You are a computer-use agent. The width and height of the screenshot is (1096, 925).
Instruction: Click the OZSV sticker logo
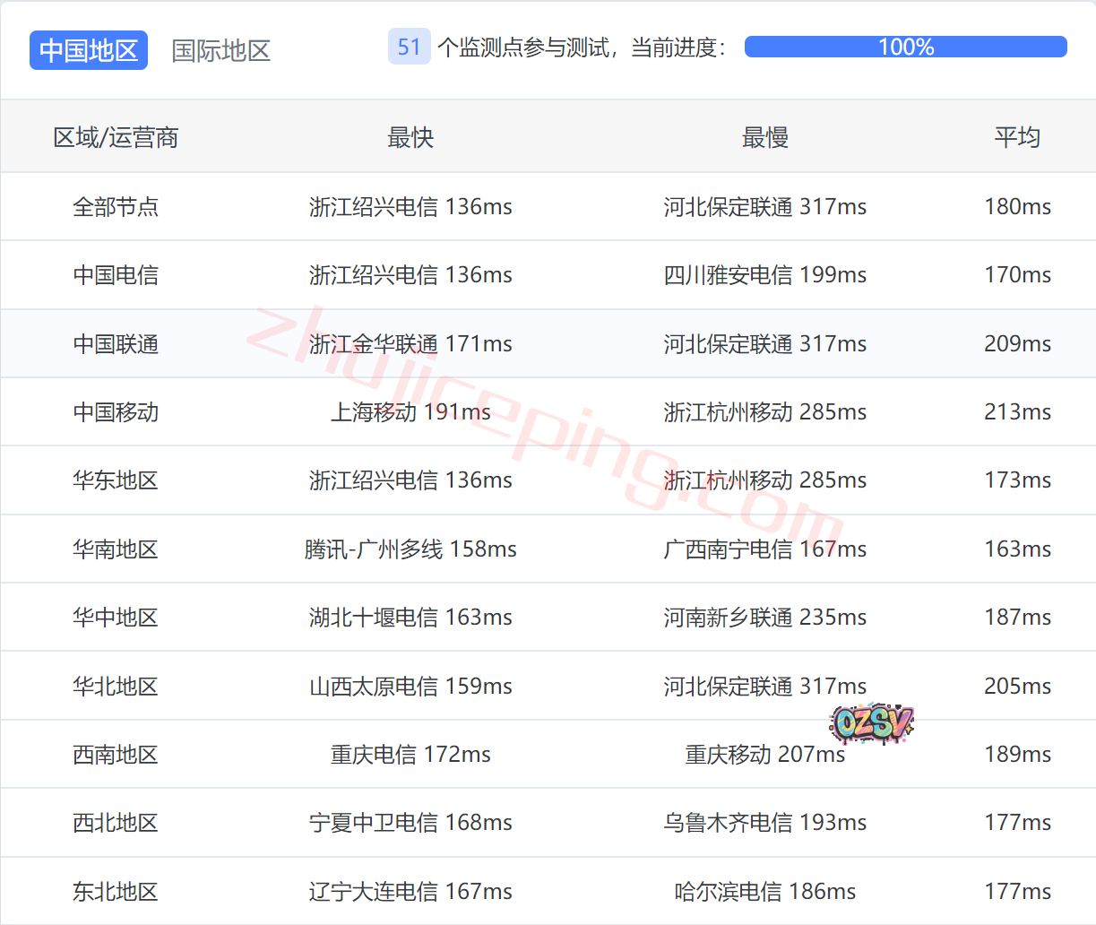point(871,722)
